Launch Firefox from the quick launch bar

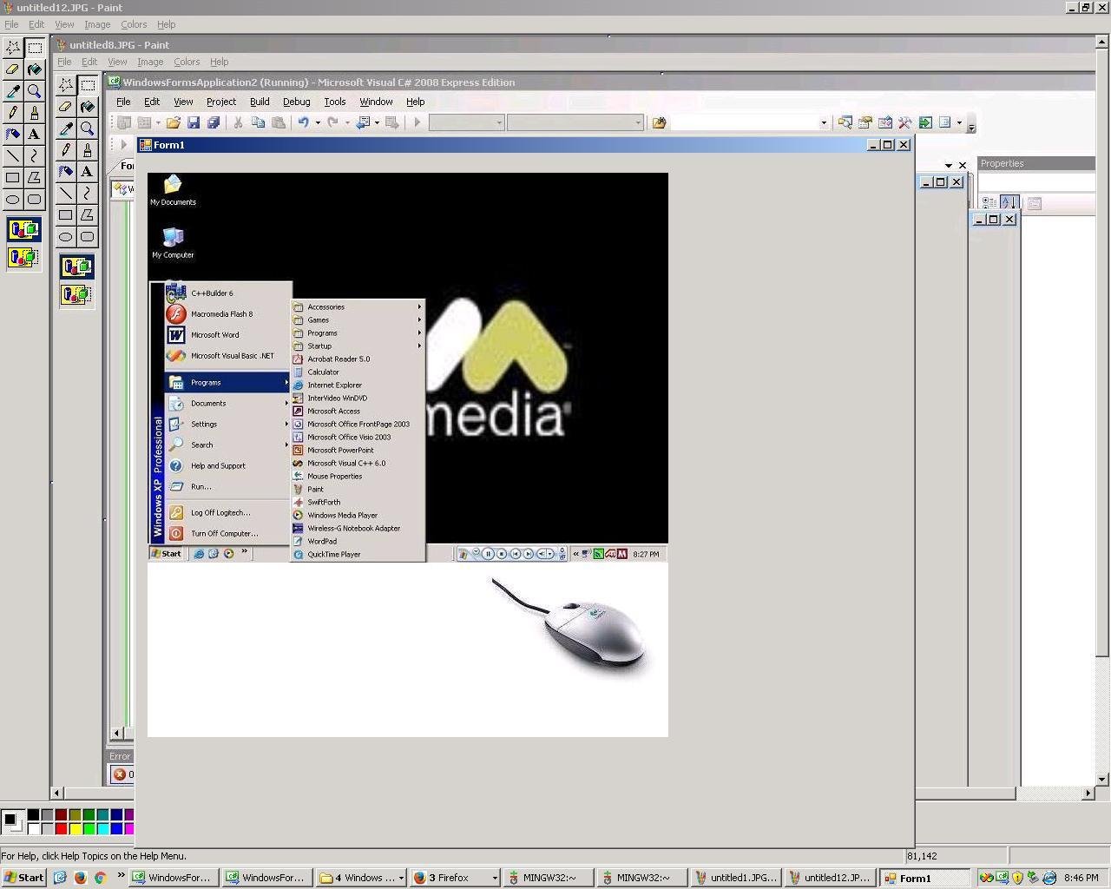tap(80, 878)
